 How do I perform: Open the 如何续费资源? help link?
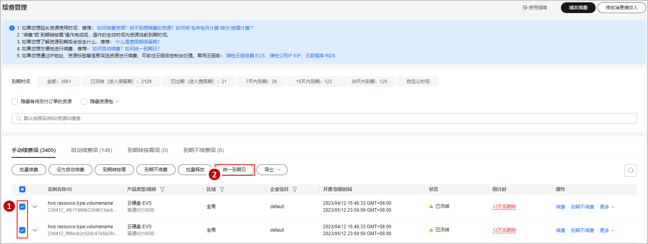click(112, 28)
